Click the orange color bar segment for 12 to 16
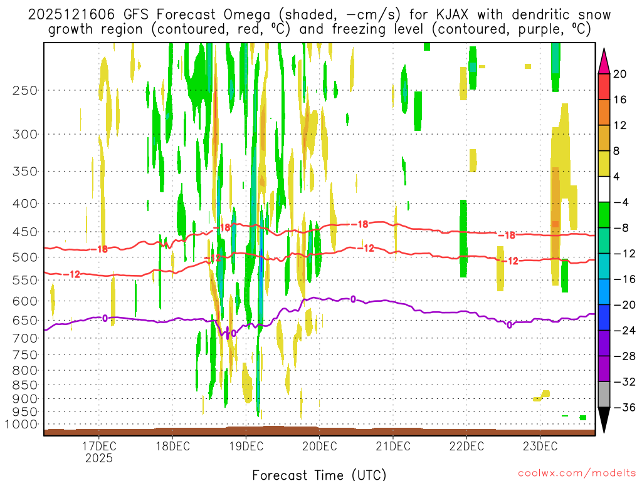This screenshot has width=642, height=481. coord(604,113)
